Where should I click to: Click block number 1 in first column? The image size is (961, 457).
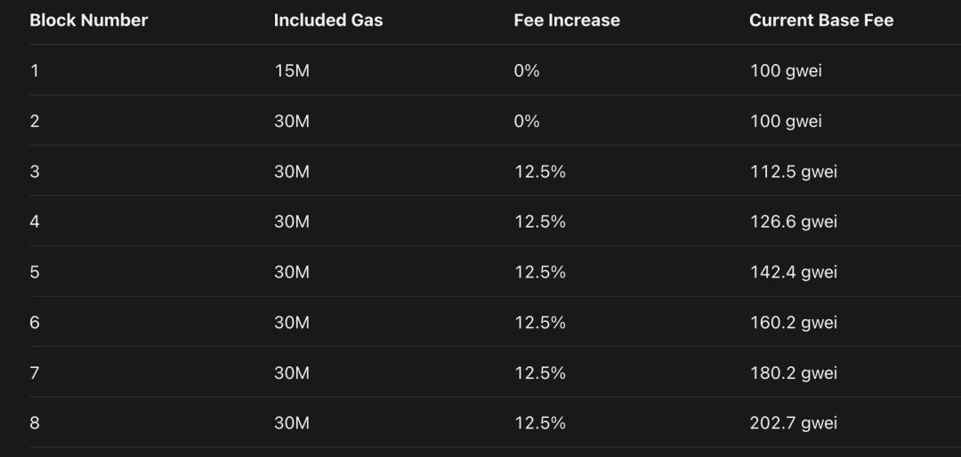click(35, 71)
